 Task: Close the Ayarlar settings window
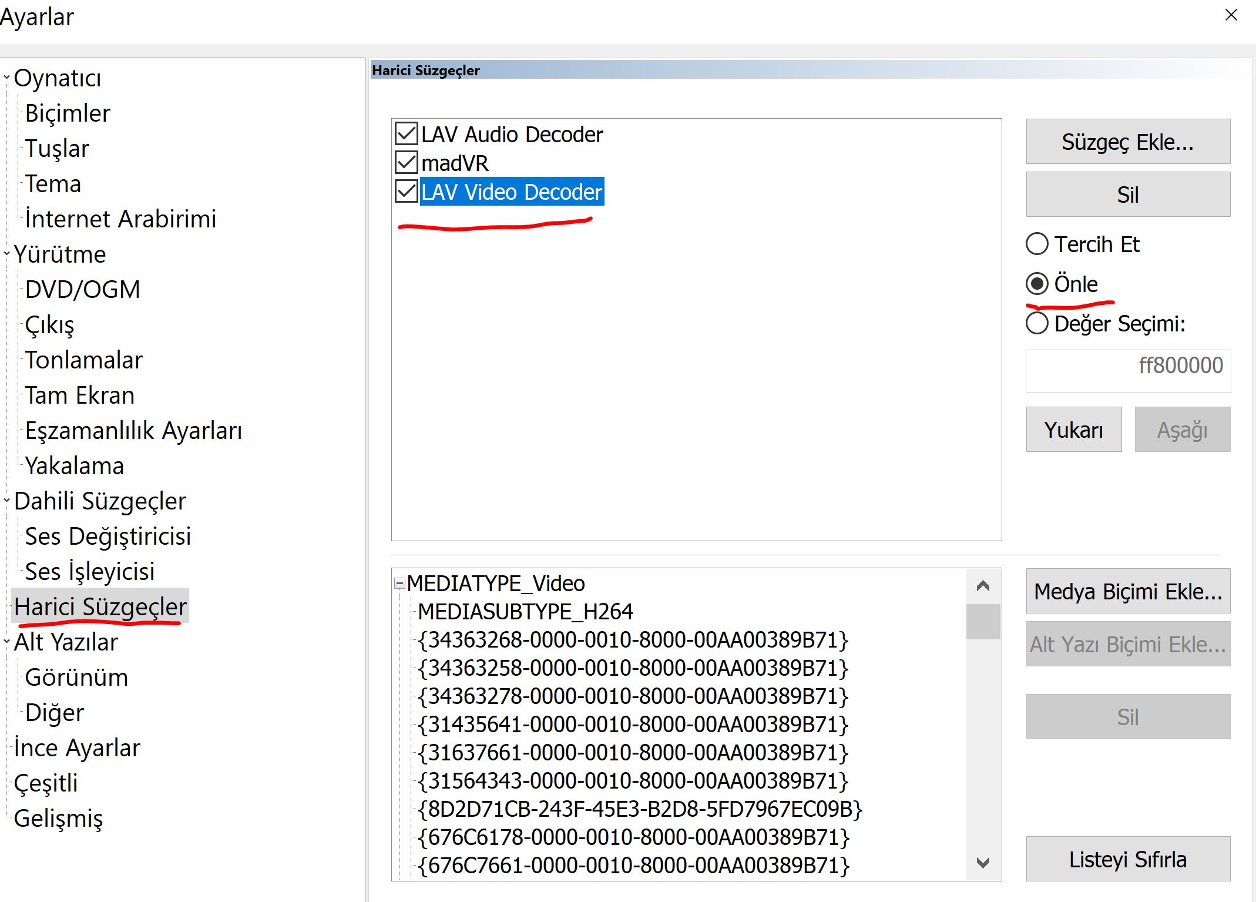(x=1231, y=15)
